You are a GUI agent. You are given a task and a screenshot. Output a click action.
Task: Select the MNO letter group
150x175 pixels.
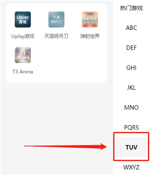click(131, 107)
